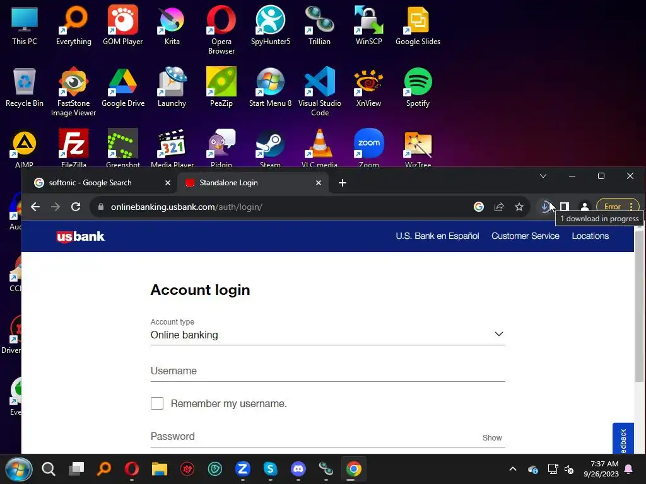Viewport: 646px width, 484px height.
Task: Go back to previous page
Action: (x=35, y=207)
